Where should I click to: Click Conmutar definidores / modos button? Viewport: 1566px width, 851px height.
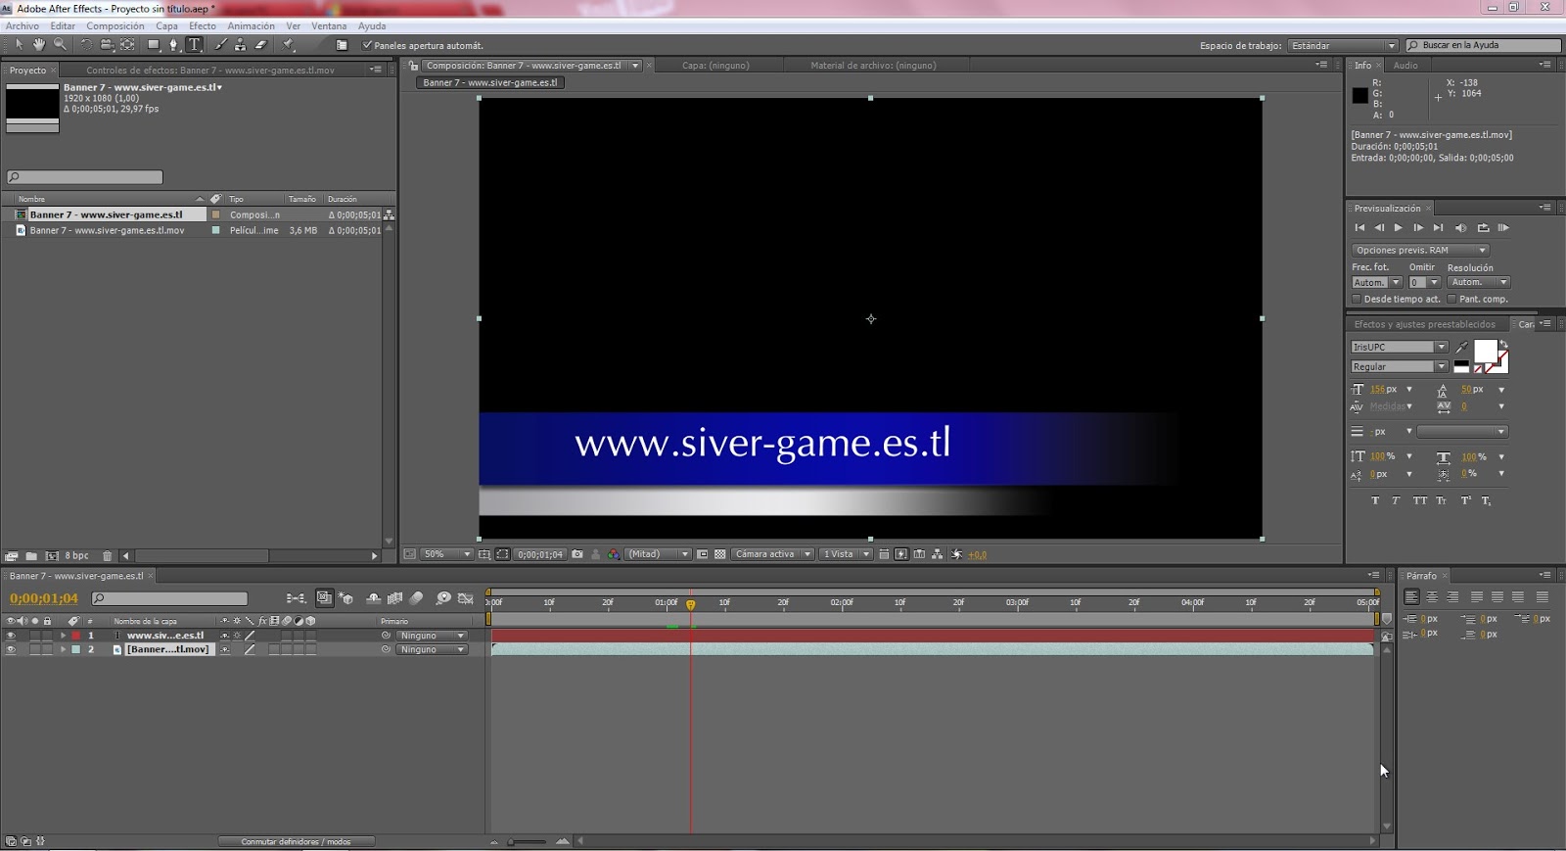[x=296, y=842]
